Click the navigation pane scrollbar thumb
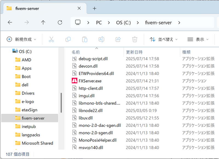The height and width of the screenshot is (159, 219). coord(61,103)
